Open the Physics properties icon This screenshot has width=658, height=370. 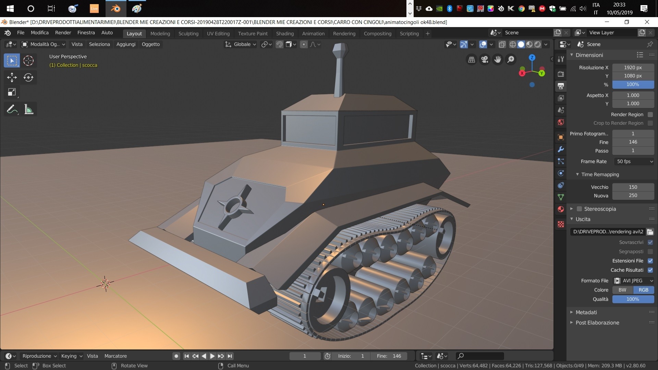click(561, 173)
